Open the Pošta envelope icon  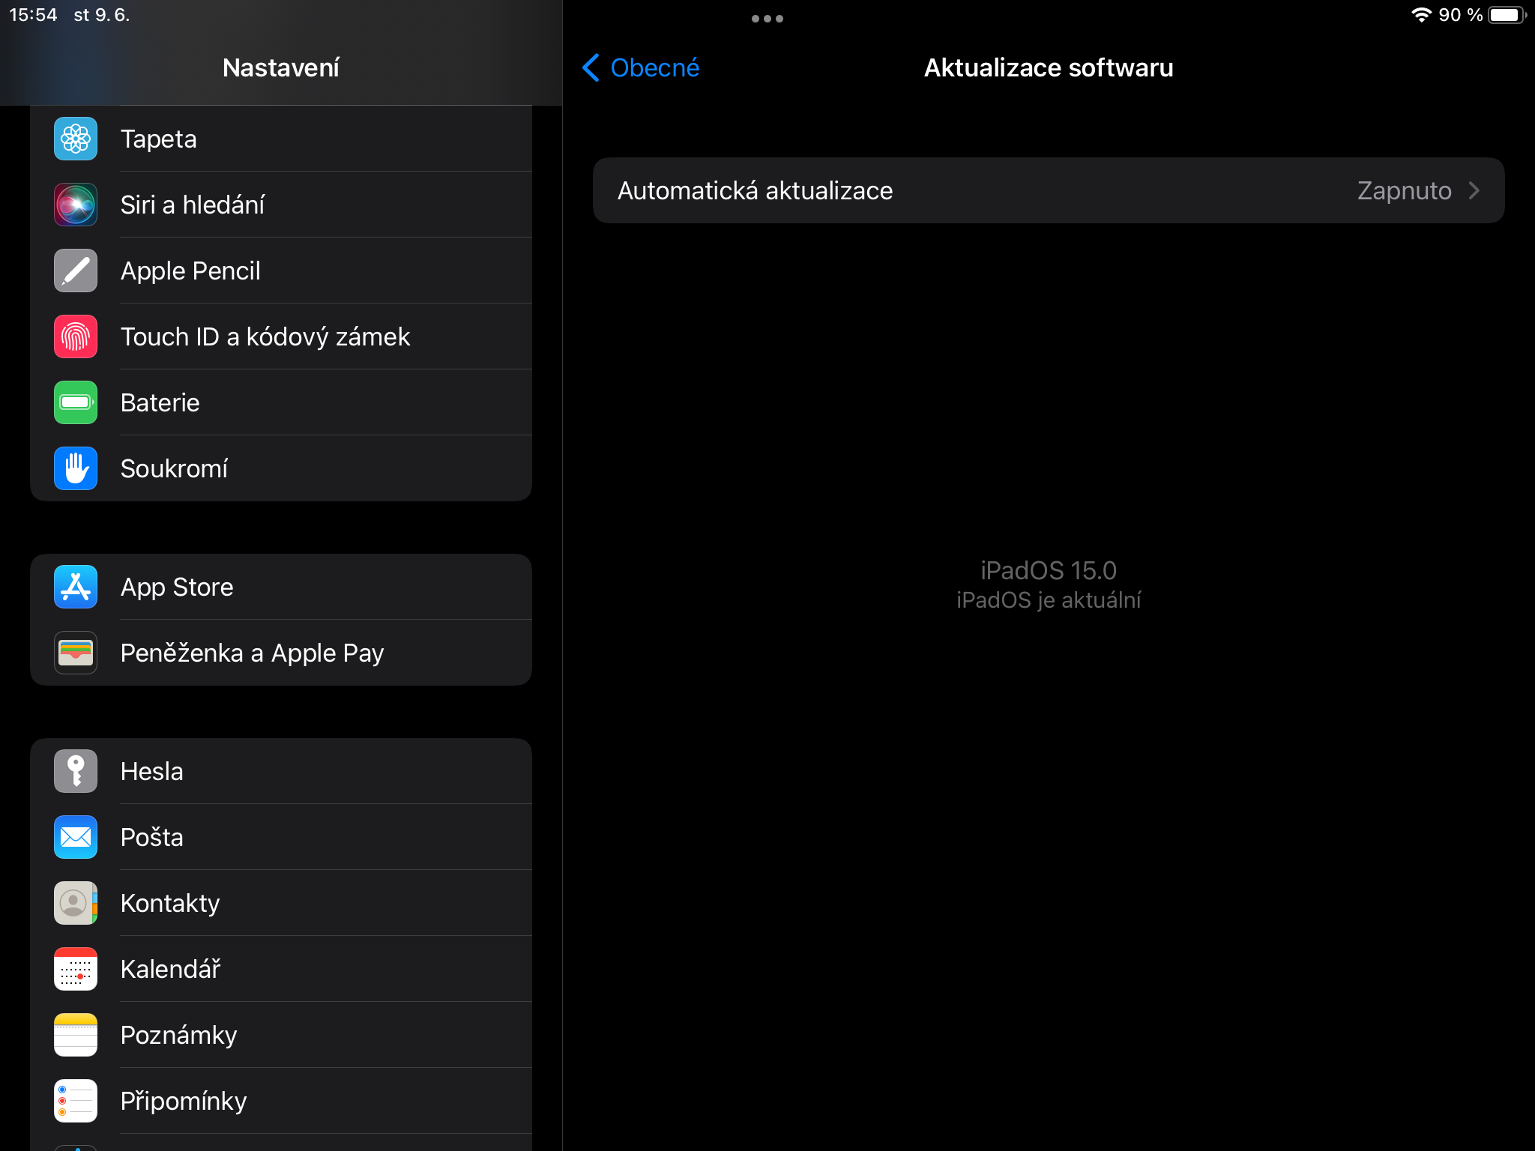pyautogui.click(x=76, y=837)
